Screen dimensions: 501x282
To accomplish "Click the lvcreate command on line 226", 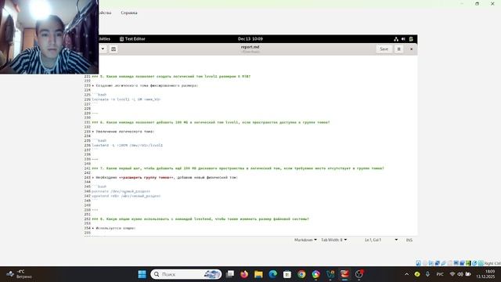I will click(126, 99).
